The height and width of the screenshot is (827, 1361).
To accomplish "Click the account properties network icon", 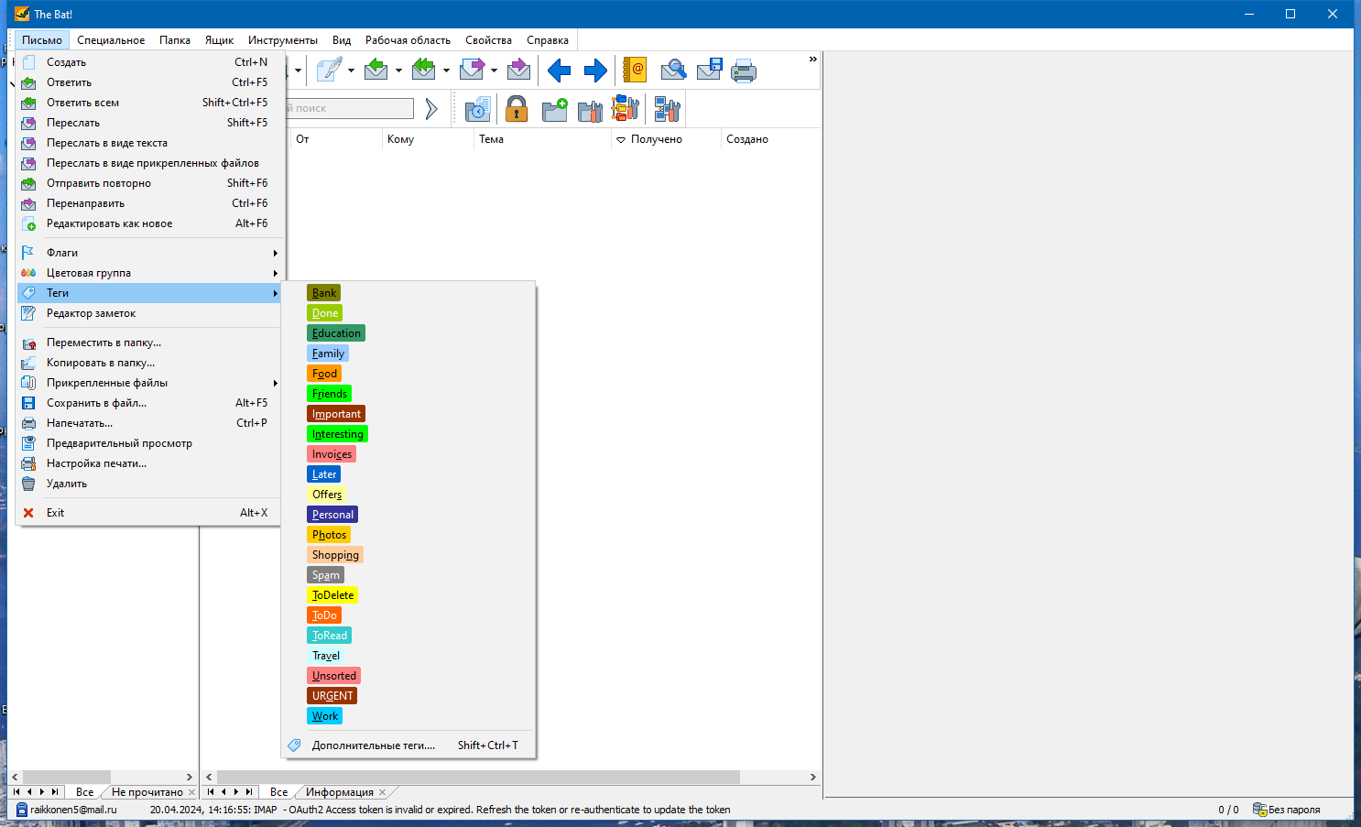I will click(x=667, y=109).
